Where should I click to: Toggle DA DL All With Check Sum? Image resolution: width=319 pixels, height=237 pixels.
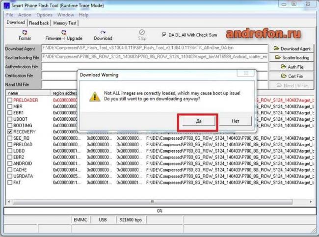(x=164, y=34)
